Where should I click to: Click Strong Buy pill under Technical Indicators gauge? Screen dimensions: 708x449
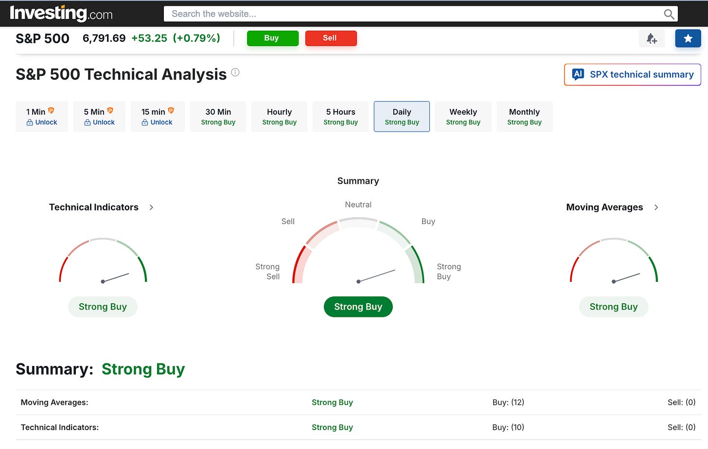point(103,307)
